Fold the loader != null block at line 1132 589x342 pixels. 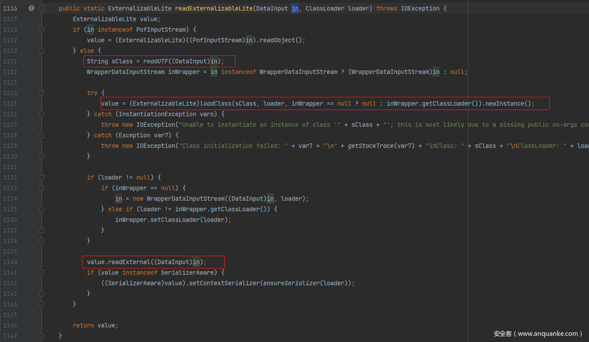tap(41, 177)
